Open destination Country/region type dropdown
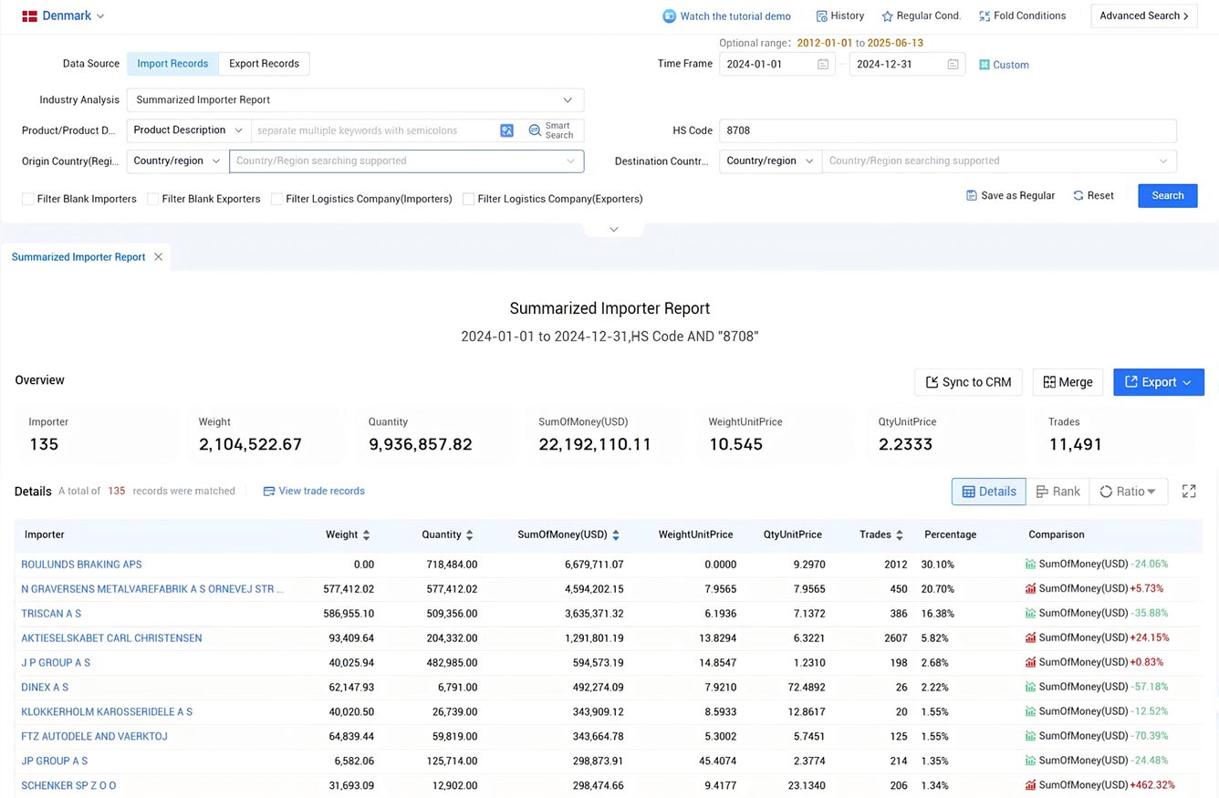Screen dimensions: 1219x798 tap(769, 161)
